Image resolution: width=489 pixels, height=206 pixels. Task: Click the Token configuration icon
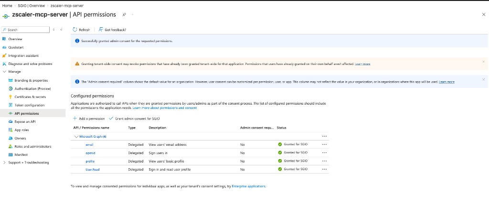(11, 105)
